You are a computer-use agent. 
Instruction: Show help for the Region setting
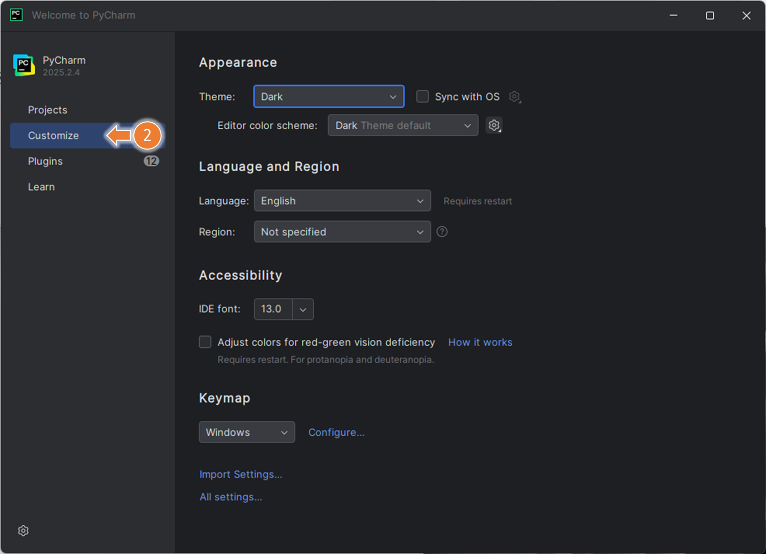coord(442,232)
